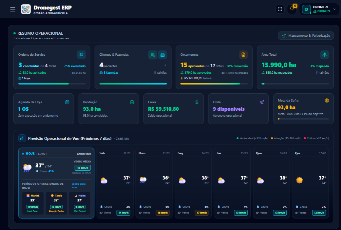Click the Mapeamento & Pulverização button
This screenshot has height=230, width=341.
tap(306, 35)
